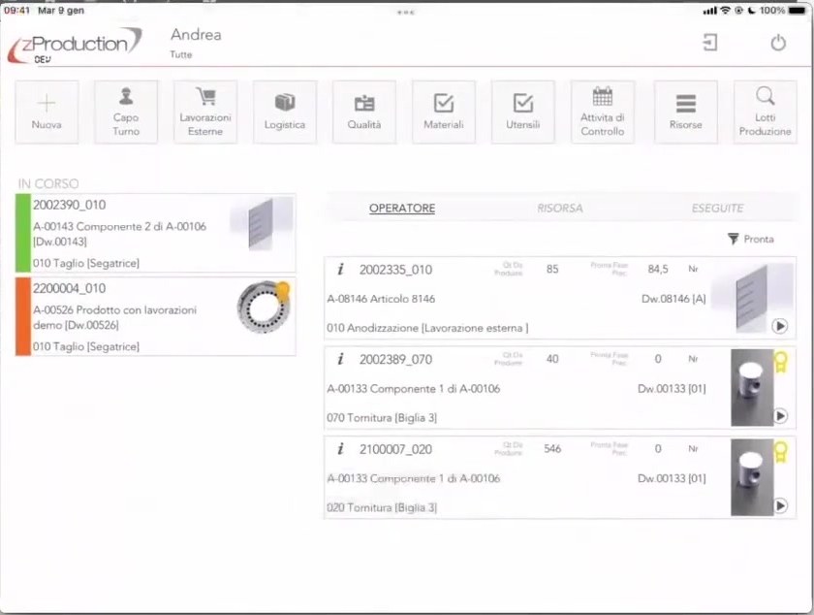Screen dimensions: 814x615
Task: Click the Pronta filter funnel icon
Action: (x=733, y=240)
